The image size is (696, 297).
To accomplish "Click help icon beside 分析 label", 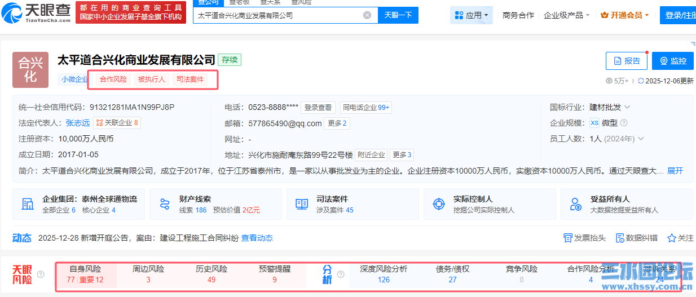I will click(x=341, y=274).
